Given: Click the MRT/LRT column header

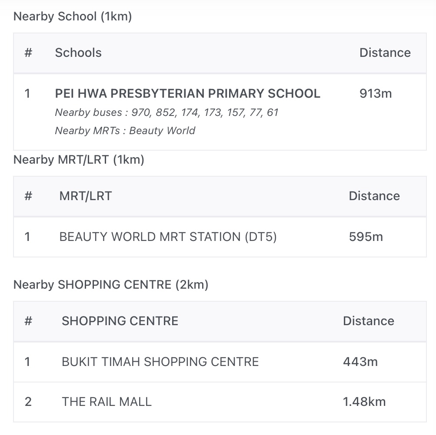Looking at the screenshot, I should coord(86,196).
